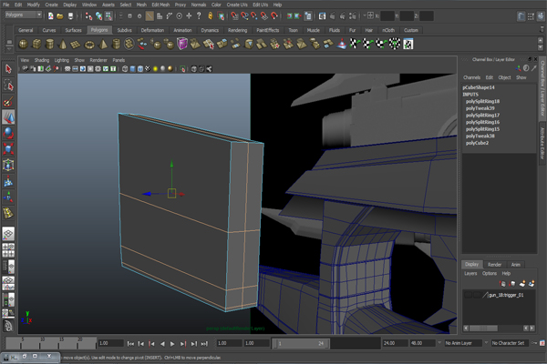Choose the Rotate tool in toolbox
547x364 pixels.
[8, 133]
